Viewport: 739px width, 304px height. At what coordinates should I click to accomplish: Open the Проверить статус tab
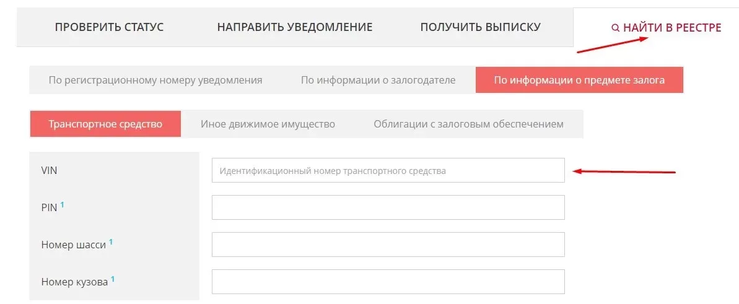pyautogui.click(x=109, y=27)
